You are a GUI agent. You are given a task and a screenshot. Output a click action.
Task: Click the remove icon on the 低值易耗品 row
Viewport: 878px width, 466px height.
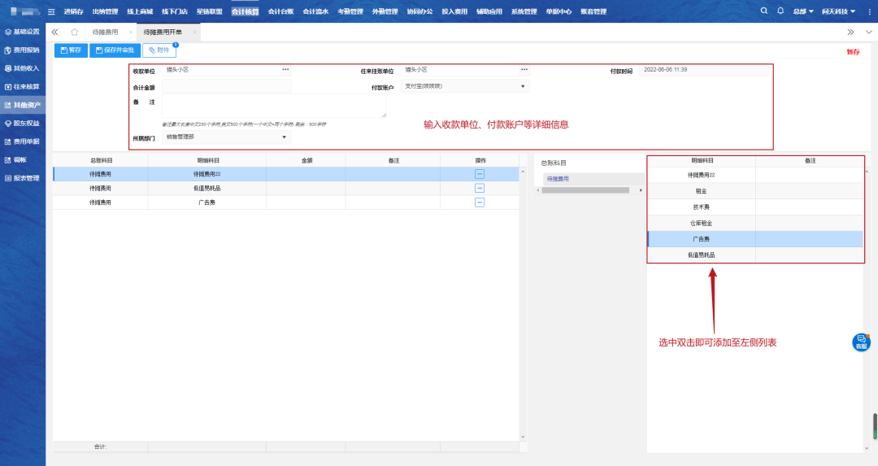pyautogui.click(x=480, y=188)
